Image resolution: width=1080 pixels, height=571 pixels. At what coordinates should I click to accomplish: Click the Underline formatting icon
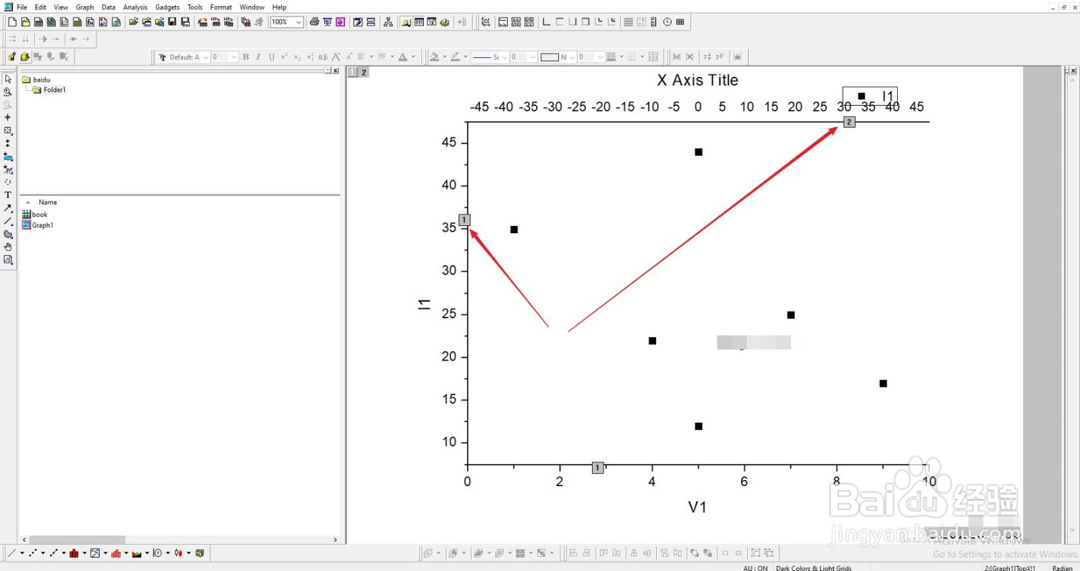point(271,57)
